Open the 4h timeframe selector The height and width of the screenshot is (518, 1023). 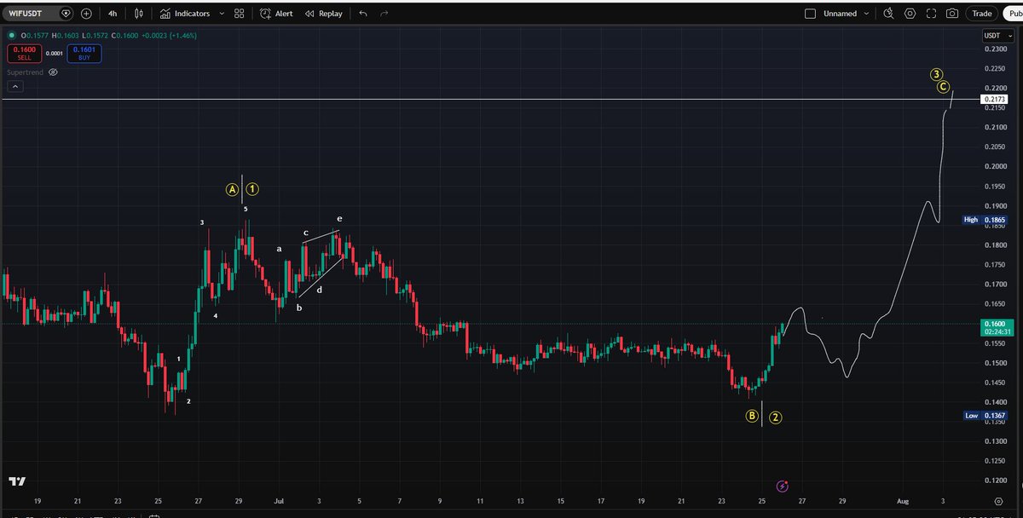113,14
